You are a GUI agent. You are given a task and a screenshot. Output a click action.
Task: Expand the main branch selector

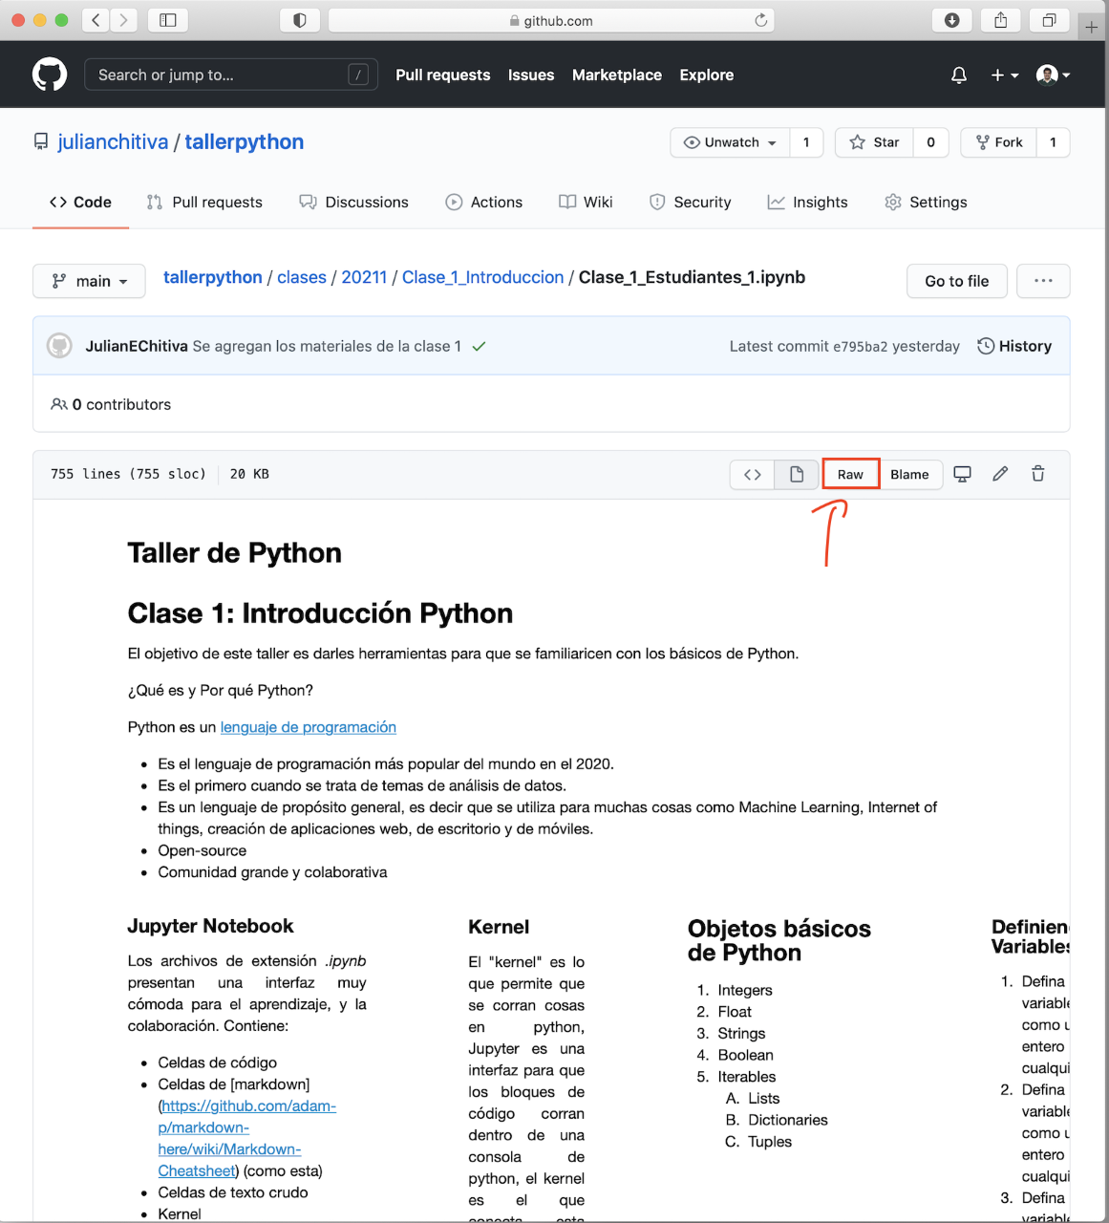click(x=89, y=281)
